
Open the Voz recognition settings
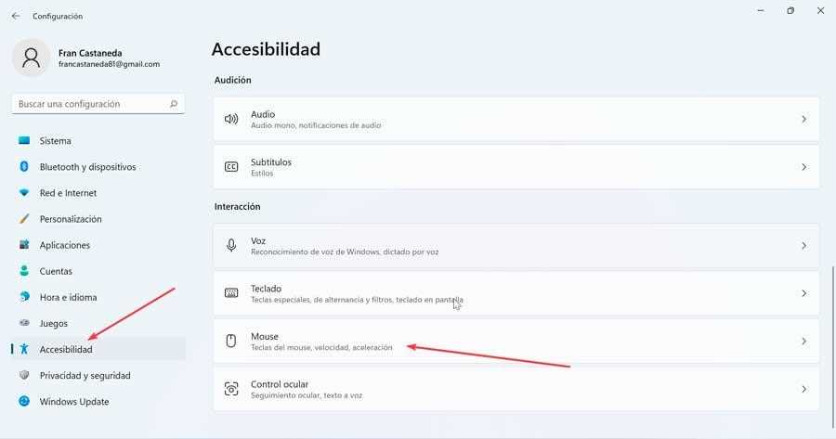pos(516,246)
